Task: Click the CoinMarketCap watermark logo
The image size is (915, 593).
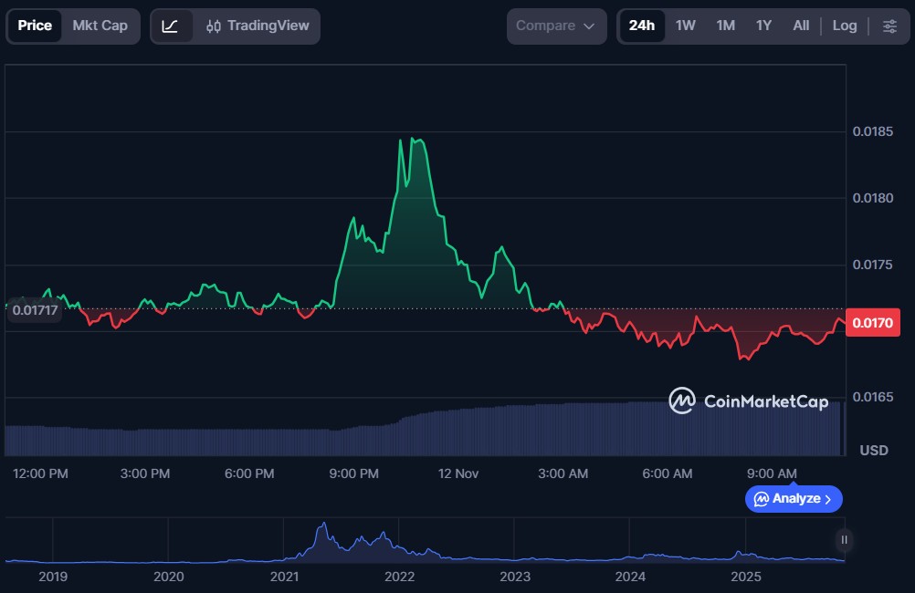Action: click(748, 401)
